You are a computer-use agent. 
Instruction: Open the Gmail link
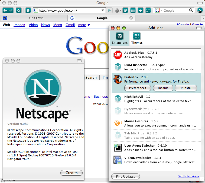point(70,25)
